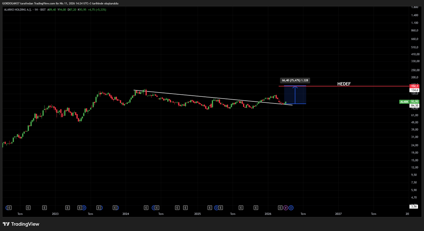424x231 pixels.
Task: Click the K93,95 close value
Action: click(x=82, y=10)
